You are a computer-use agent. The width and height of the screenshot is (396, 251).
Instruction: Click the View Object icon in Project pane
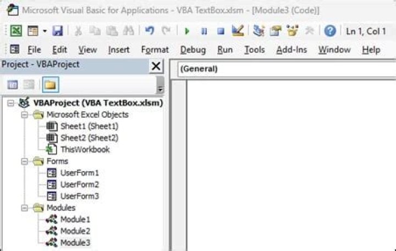coord(29,85)
